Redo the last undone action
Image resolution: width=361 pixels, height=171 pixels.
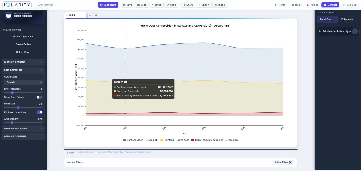[x=171, y=5]
